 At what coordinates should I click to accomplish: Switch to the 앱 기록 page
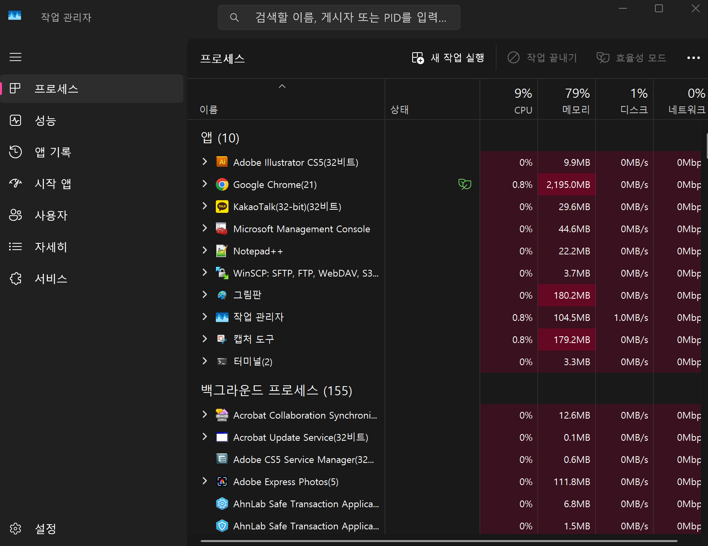tap(92, 152)
